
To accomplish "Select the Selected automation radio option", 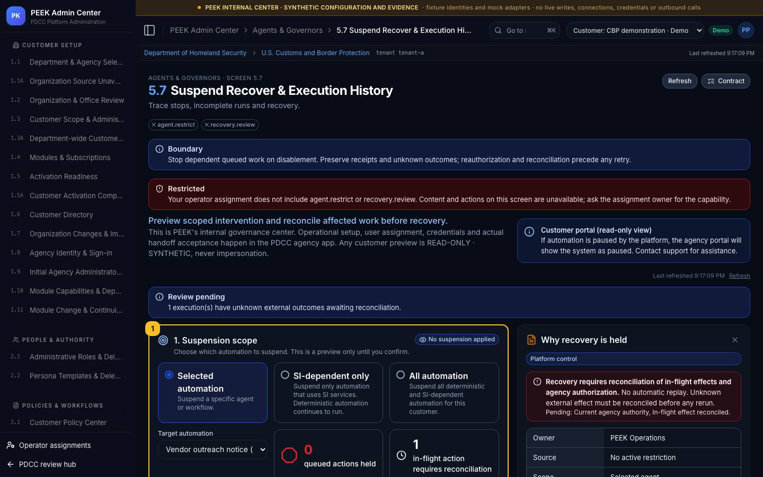I will (x=169, y=375).
